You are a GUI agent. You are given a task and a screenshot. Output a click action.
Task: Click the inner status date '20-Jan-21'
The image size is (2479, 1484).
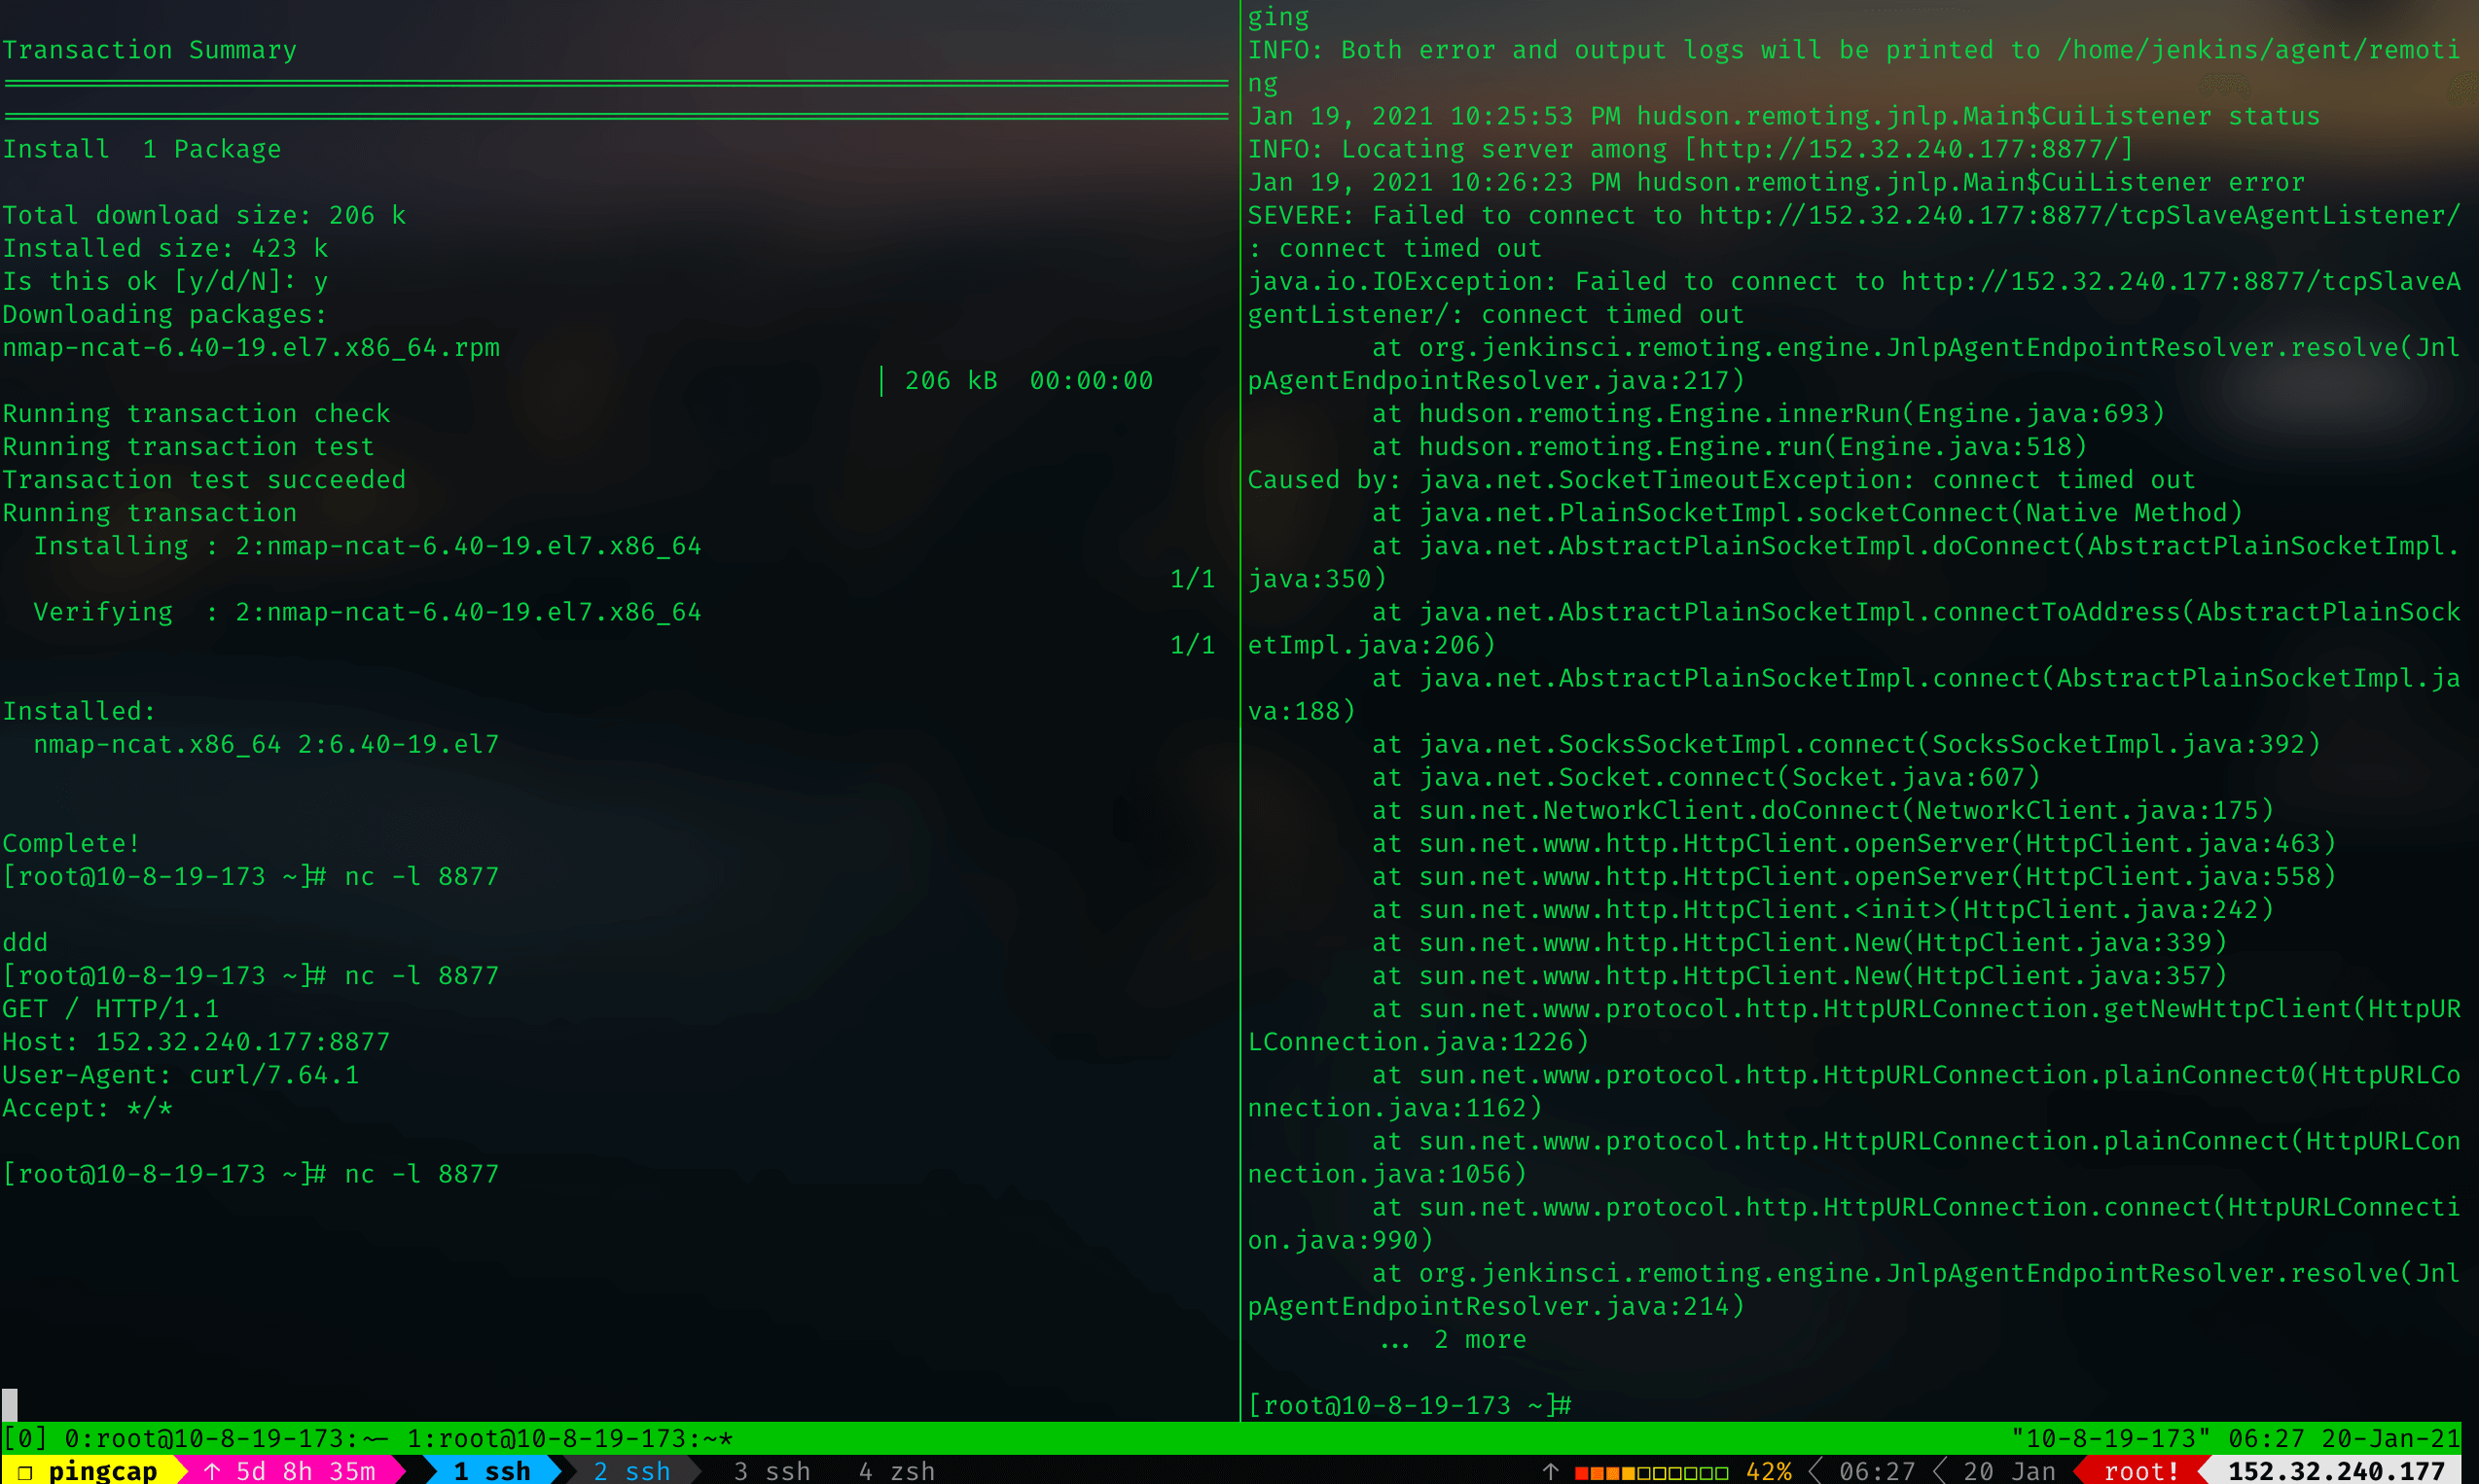pos(2391,1438)
